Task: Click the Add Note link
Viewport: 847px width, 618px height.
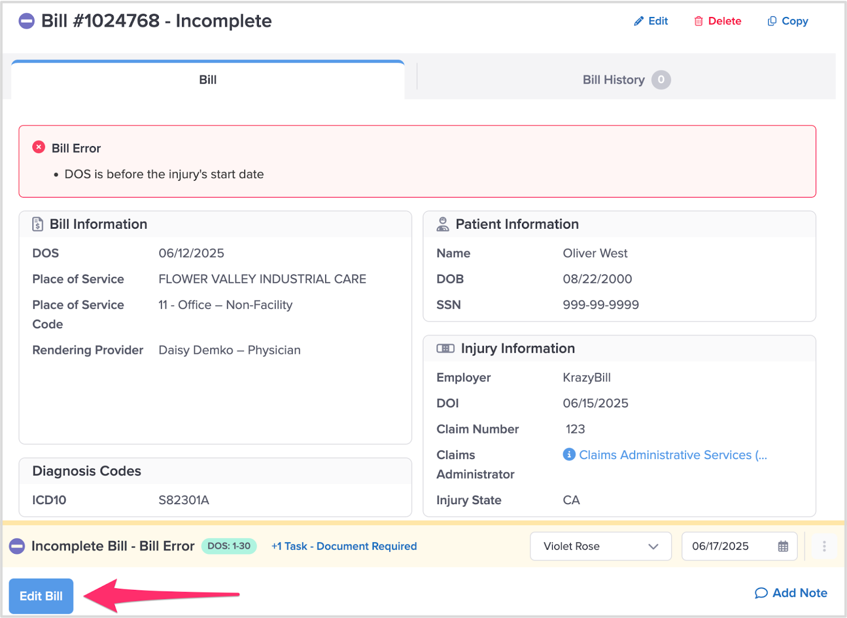Action: (791, 593)
